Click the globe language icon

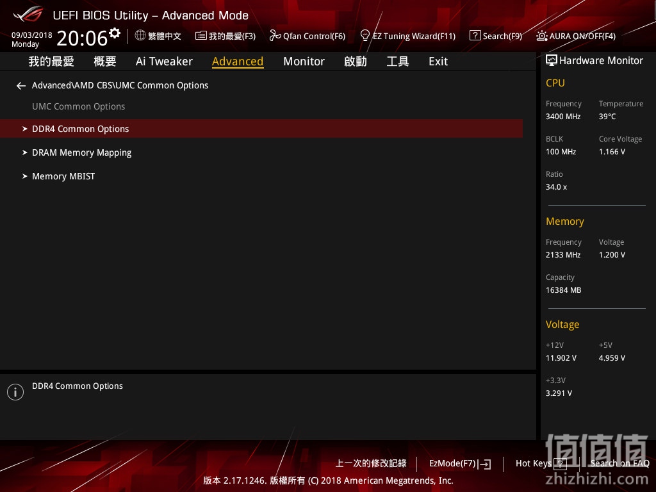pyautogui.click(x=140, y=35)
